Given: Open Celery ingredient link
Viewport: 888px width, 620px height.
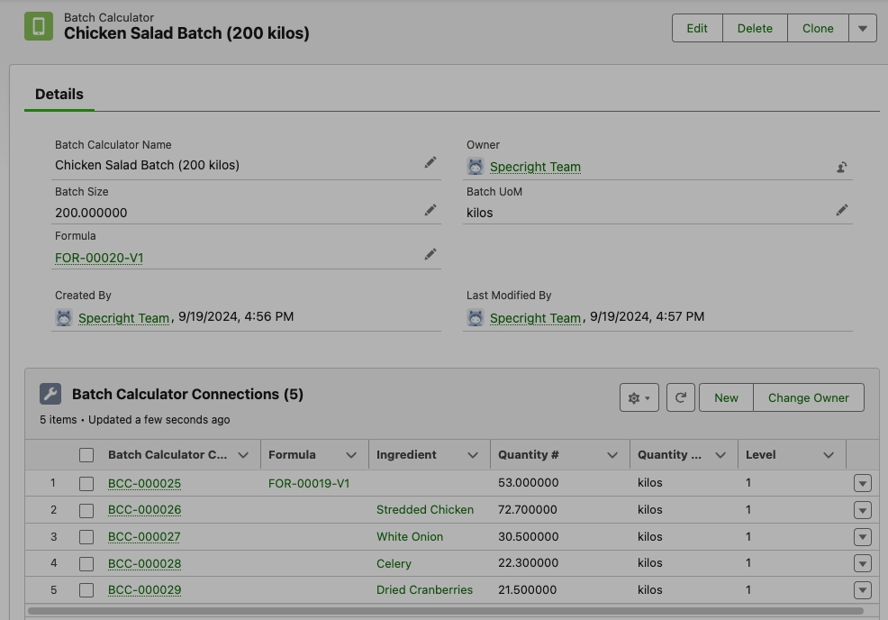Looking at the screenshot, I should click(x=394, y=564).
